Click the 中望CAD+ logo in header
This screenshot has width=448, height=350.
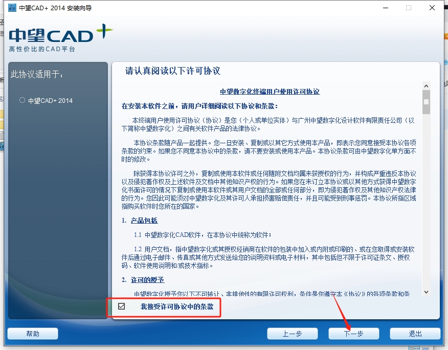click(60, 37)
